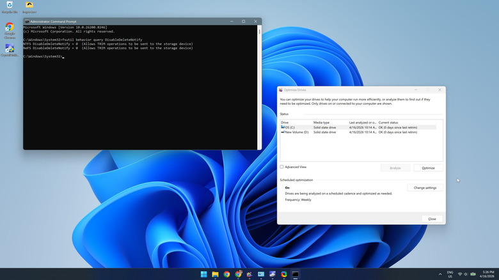
Task: Click the Analyze button
Action: coord(395,168)
